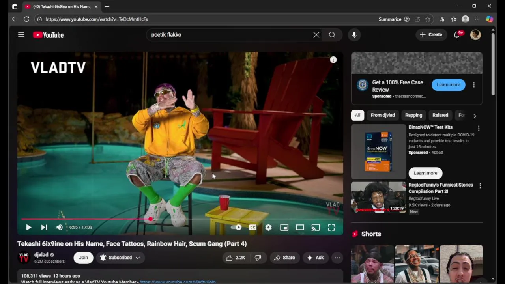Cast video to TV
The image size is (505, 284).
pyautogui.click(x=316, y=227)
